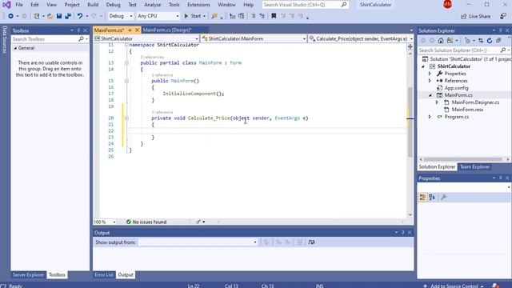This screenshot has height=288, width=512.
Task: Toggle auto-hide pin on Toolbox panel
Action: [x=78, y=30]
